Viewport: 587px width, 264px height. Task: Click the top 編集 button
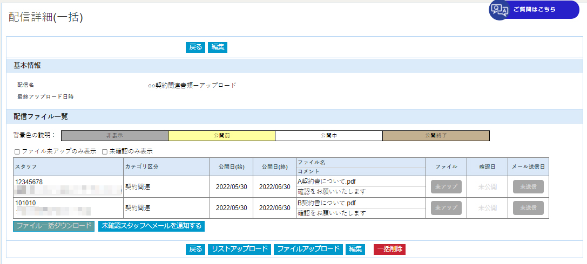click(218, 47)
